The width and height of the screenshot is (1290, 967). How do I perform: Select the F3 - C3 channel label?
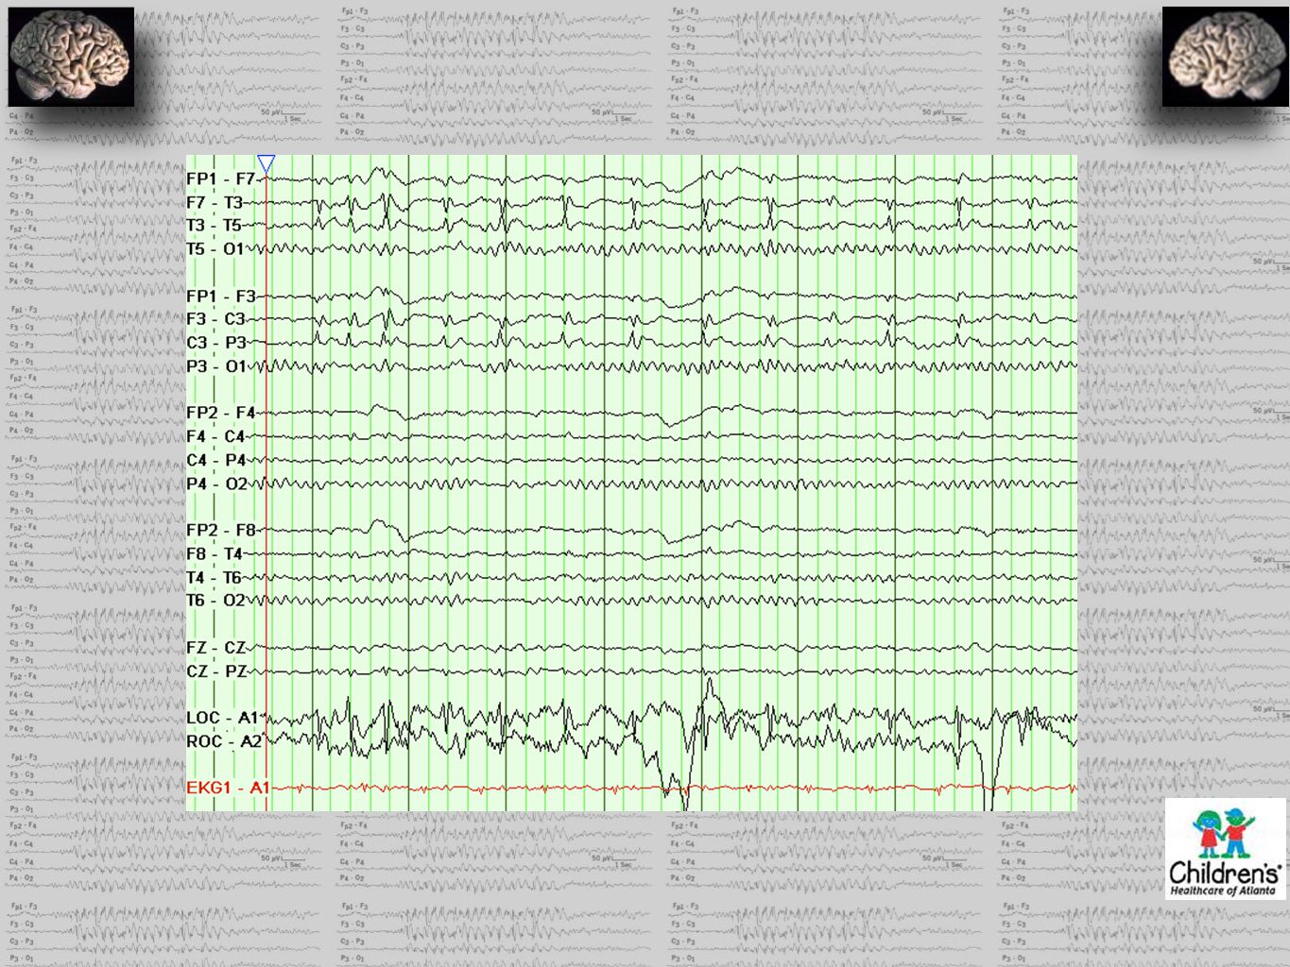[x=216, y=319]
